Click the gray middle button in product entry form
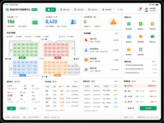 (23, 108)
